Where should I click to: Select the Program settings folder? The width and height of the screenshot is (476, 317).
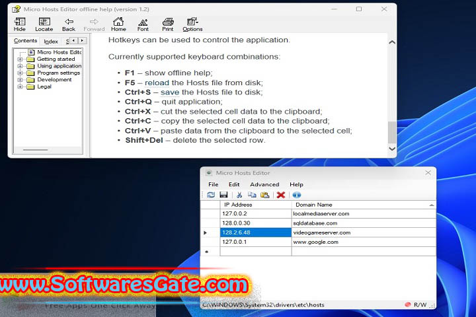click(x=54, y=73)
